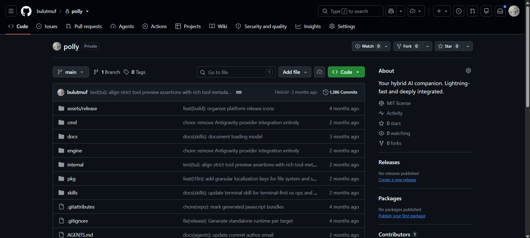The image size is (530, 238).
Task: View 0 stars stargazers link
Action: coord(390,123)
